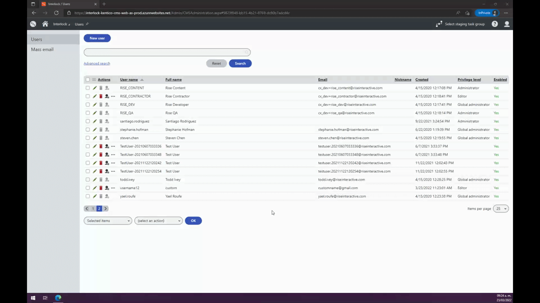Click the Search button
540x303 pixels.
click(x=240, y=63)
